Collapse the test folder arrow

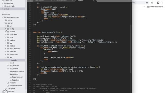pos(6,57)
